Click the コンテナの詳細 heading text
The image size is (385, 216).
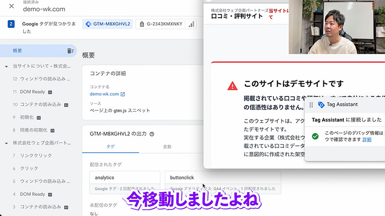pyautogui.click(x=108, y=73)
